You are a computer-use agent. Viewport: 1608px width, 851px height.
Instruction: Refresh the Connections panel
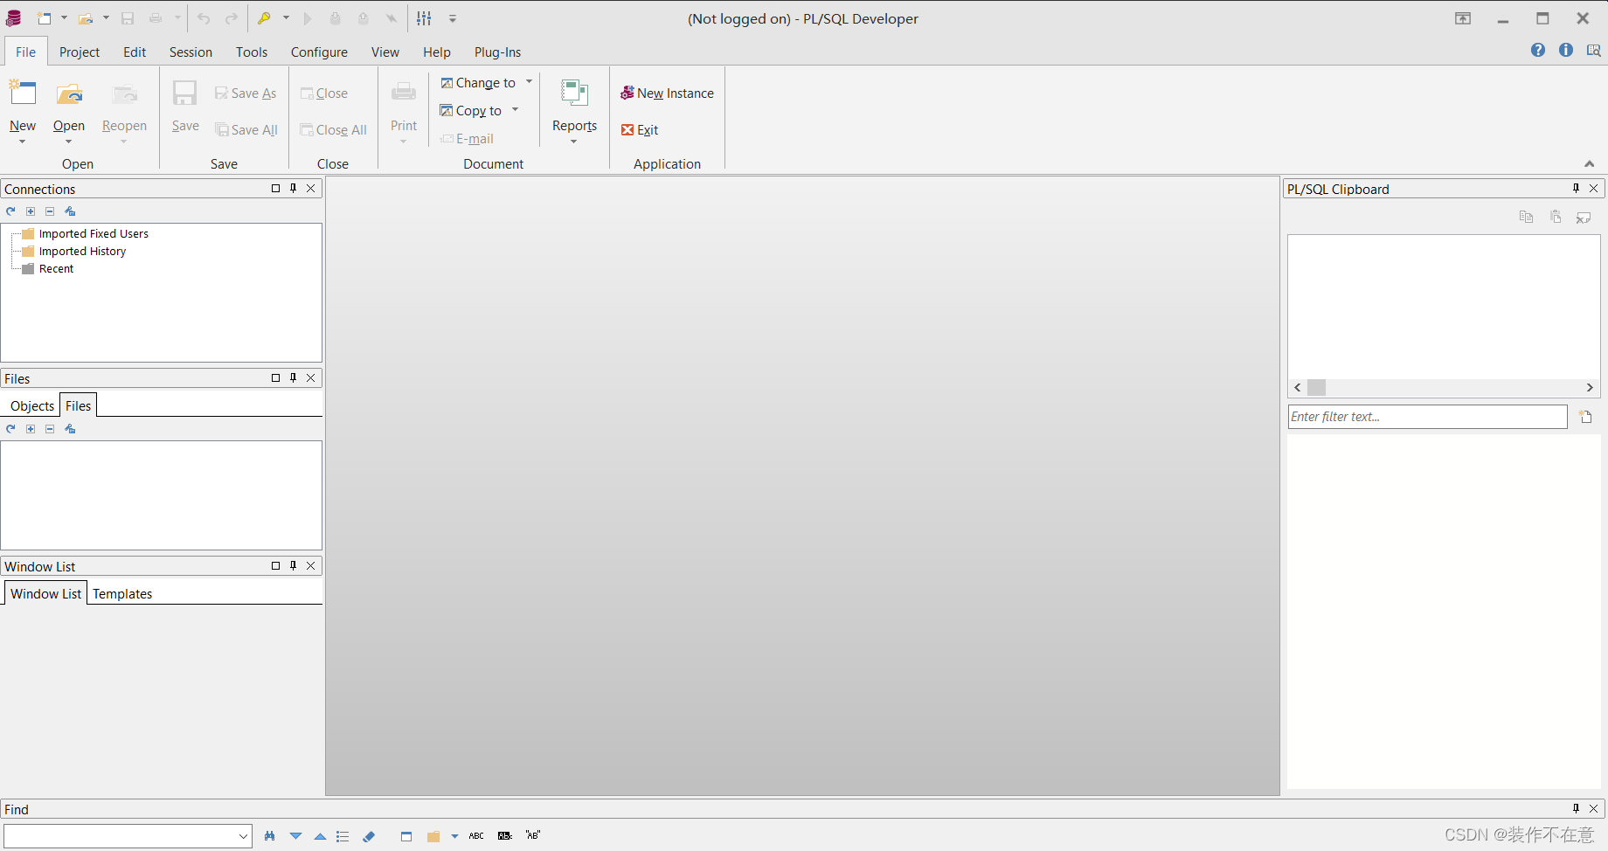point(10,211)
